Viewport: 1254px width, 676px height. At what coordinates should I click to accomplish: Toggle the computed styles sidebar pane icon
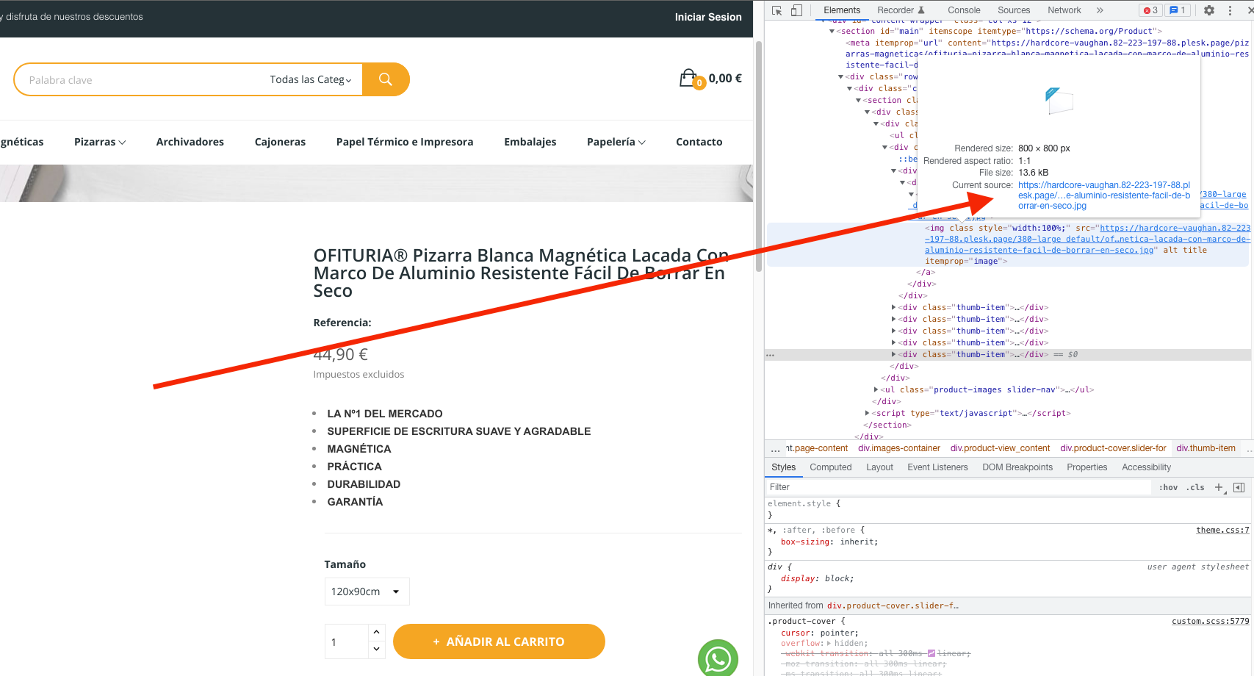click(1239, 487)
